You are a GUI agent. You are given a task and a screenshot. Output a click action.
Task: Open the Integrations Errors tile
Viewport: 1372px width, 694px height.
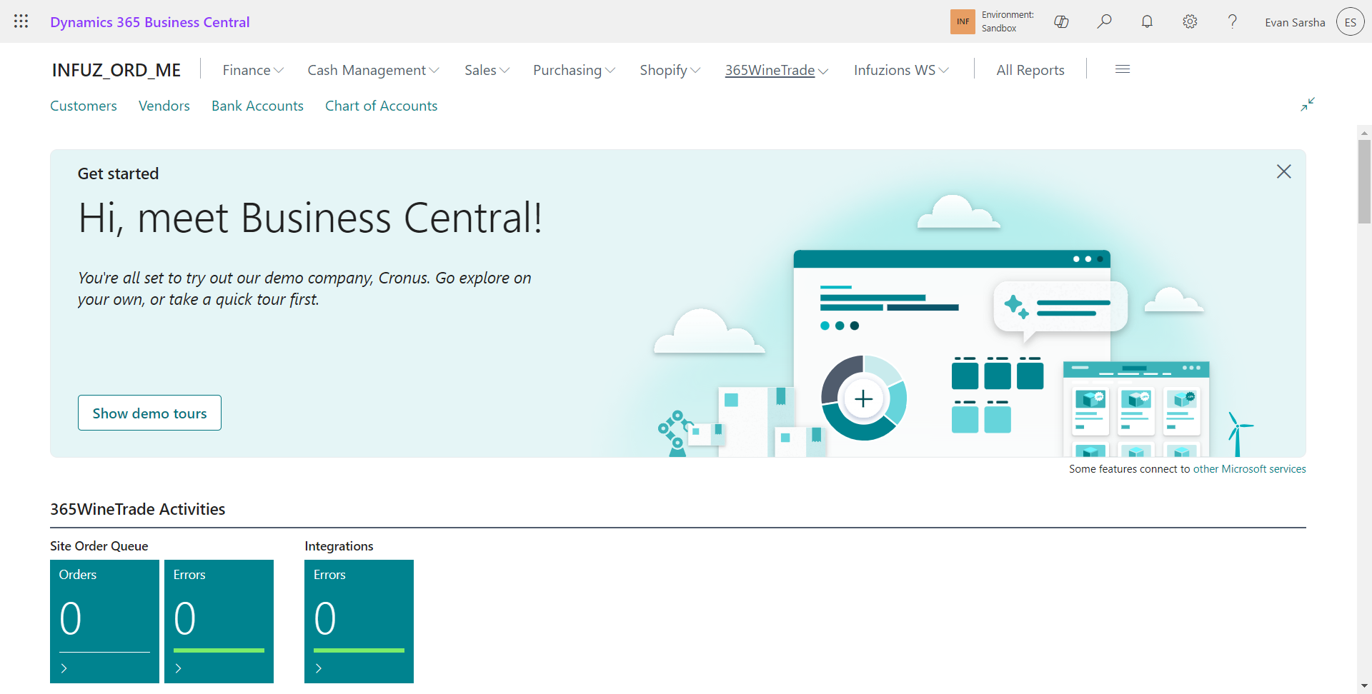(x=359, y=621)
